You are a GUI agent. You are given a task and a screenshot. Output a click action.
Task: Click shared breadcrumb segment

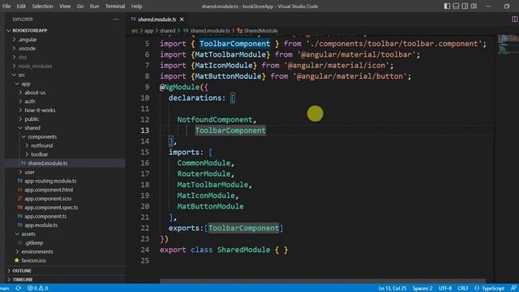point(168,31)
